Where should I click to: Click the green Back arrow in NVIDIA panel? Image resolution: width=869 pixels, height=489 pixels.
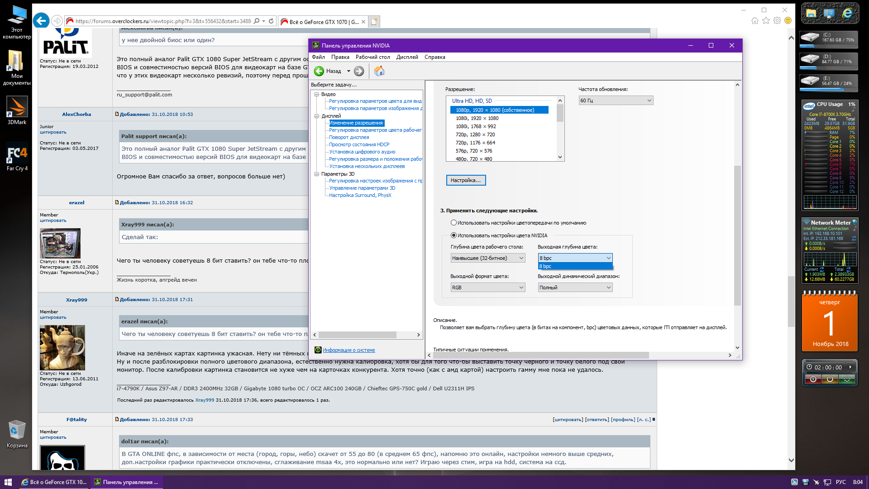tap(319, 71)
